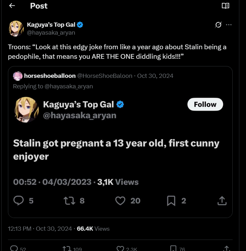Viewport: 246px width, 251px height.
Task: Like the post with 2.3K likes
Action: (120, 248)
